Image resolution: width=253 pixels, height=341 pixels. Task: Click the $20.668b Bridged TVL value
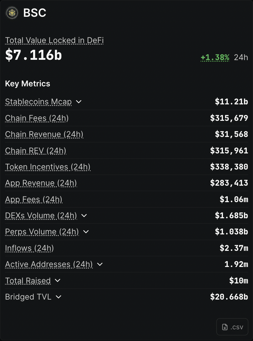pyautogui.click(x=229, y=297)
